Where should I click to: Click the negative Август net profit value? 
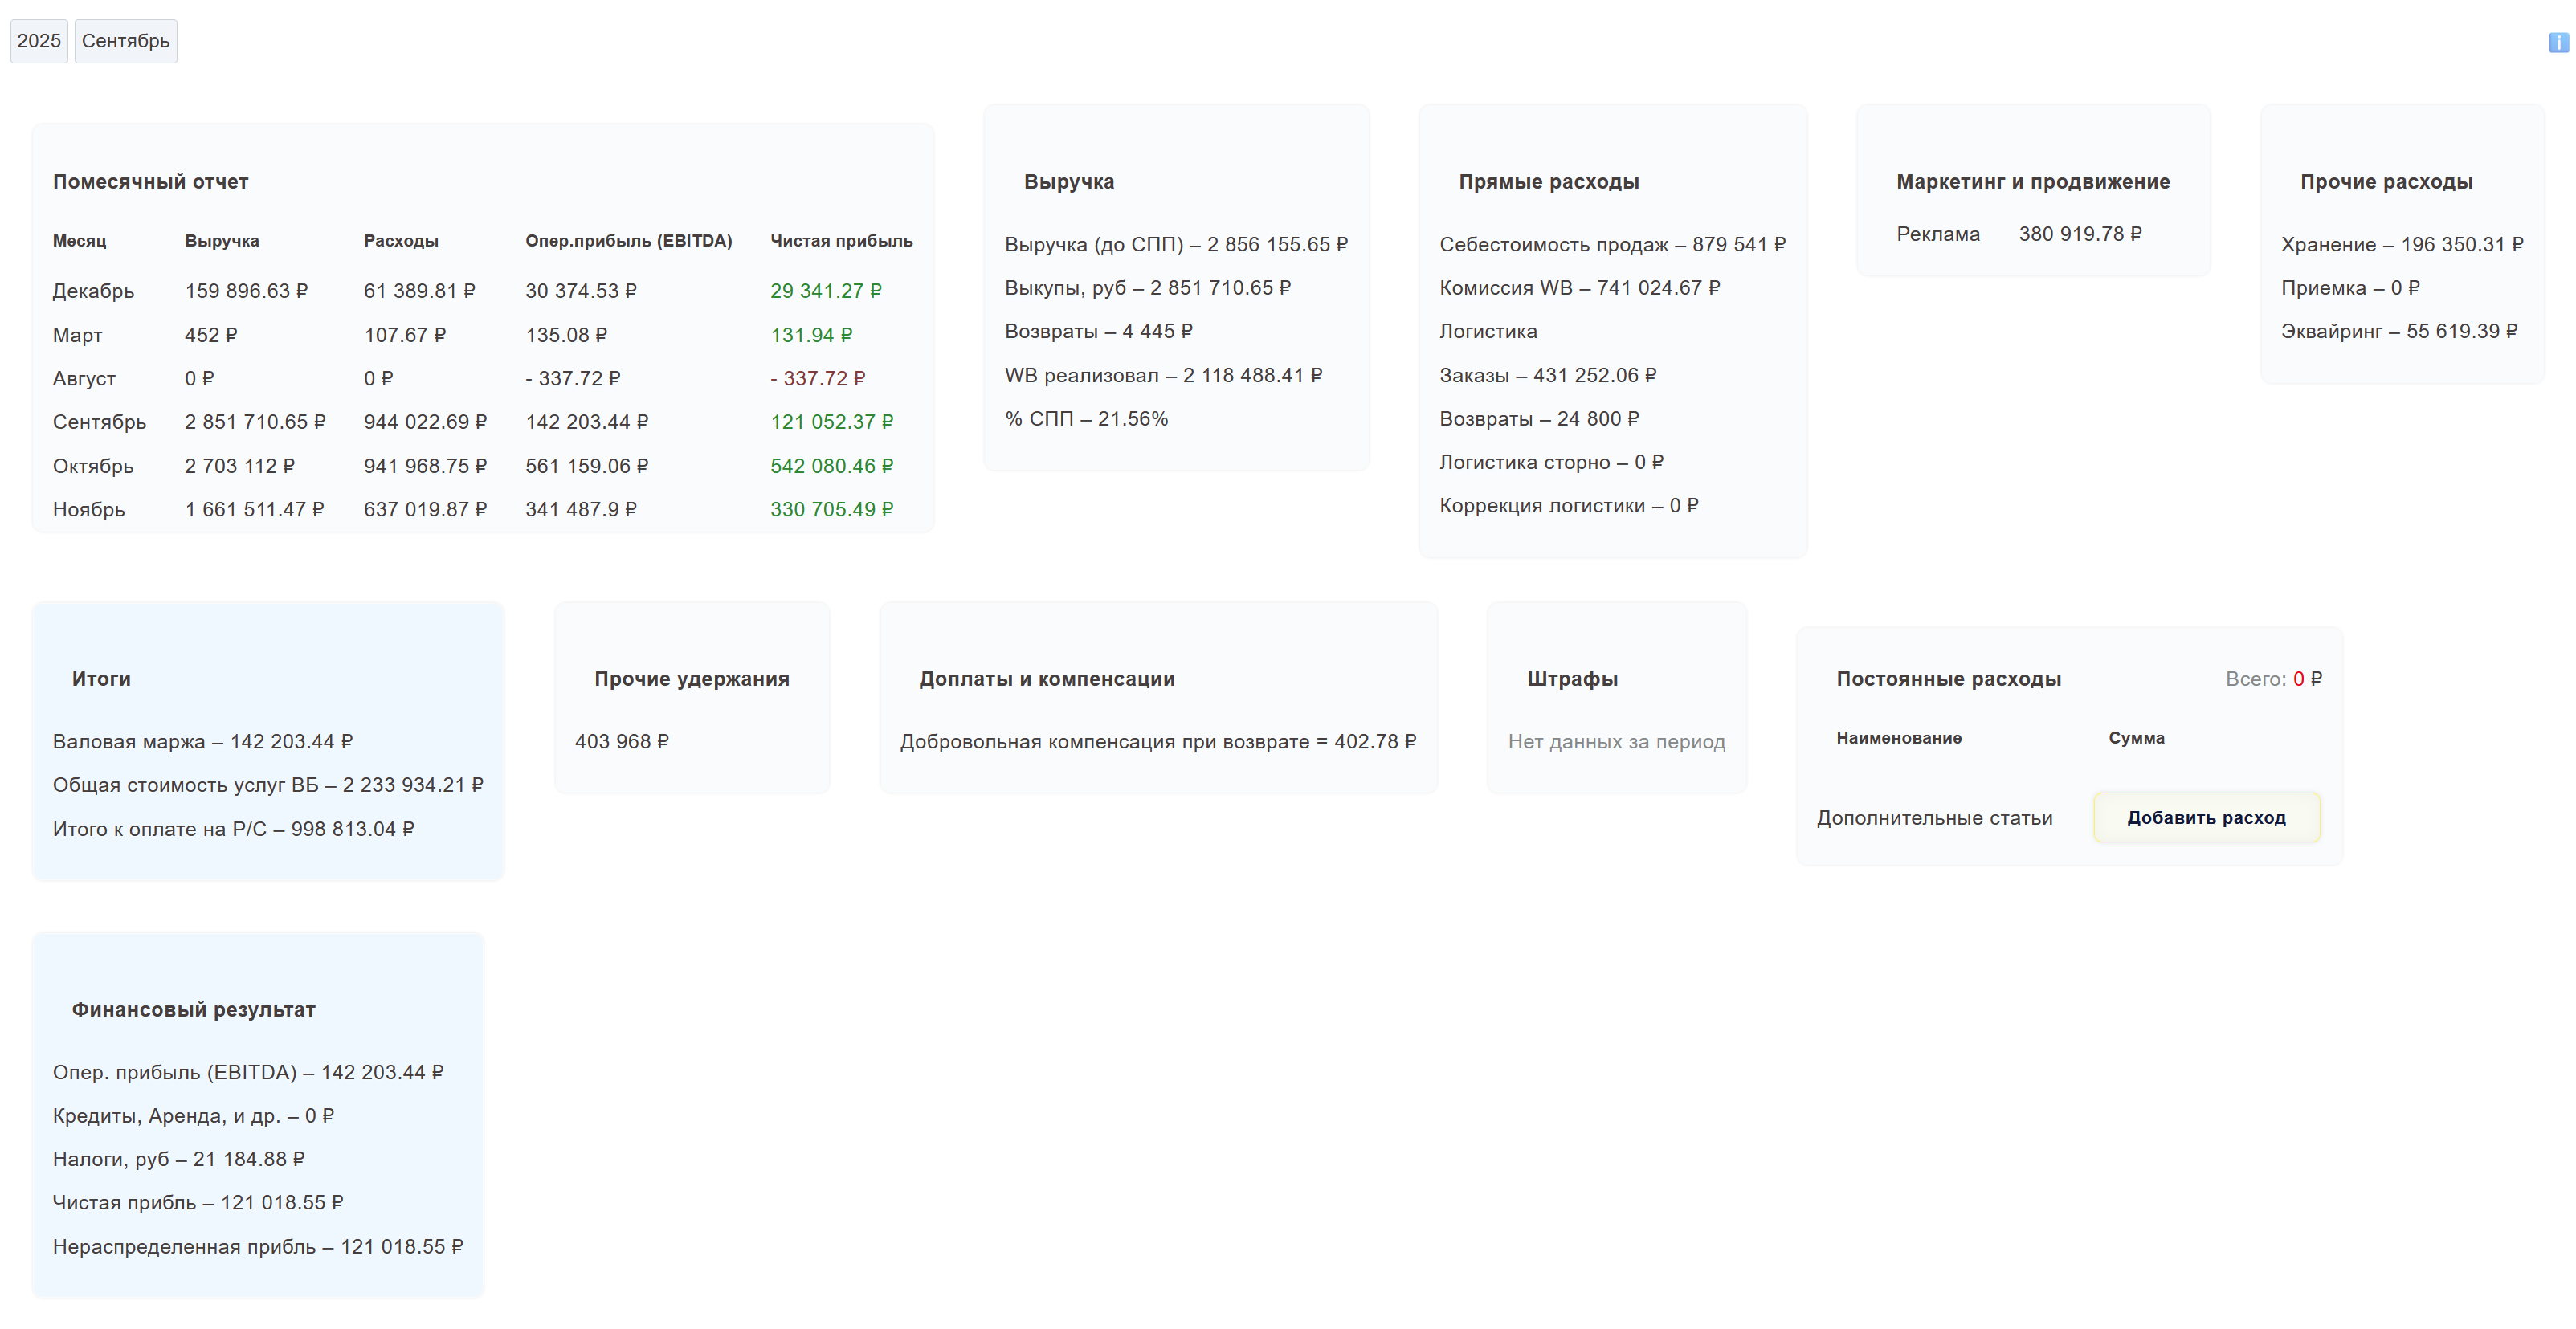pos(817,379)
